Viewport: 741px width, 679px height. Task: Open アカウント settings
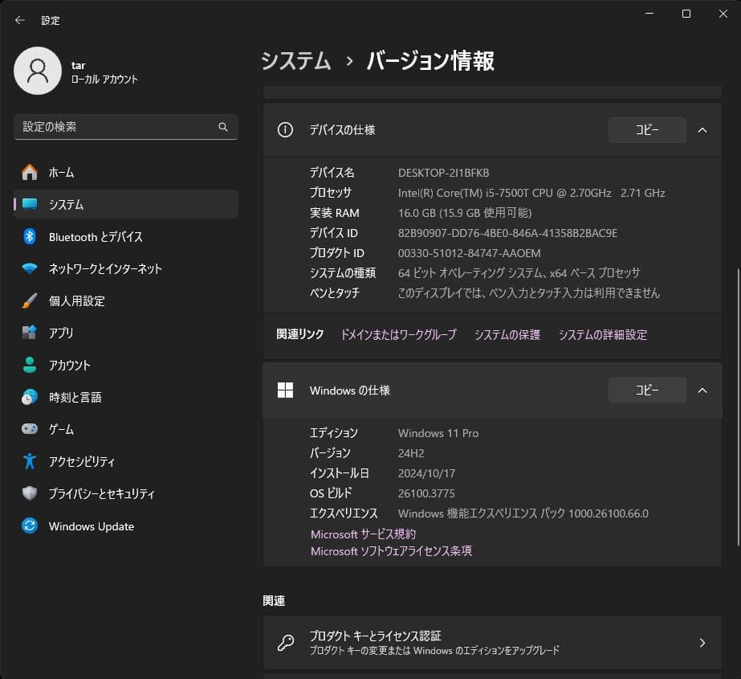click(72, 365)
